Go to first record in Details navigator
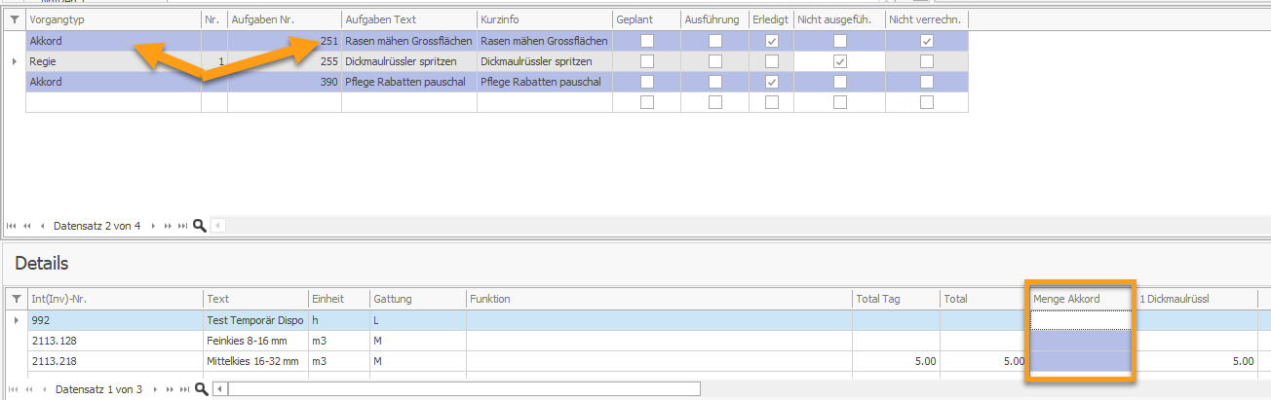Image resolution: width=1271 pixels, height=400 pixels. tap(12, 389)
